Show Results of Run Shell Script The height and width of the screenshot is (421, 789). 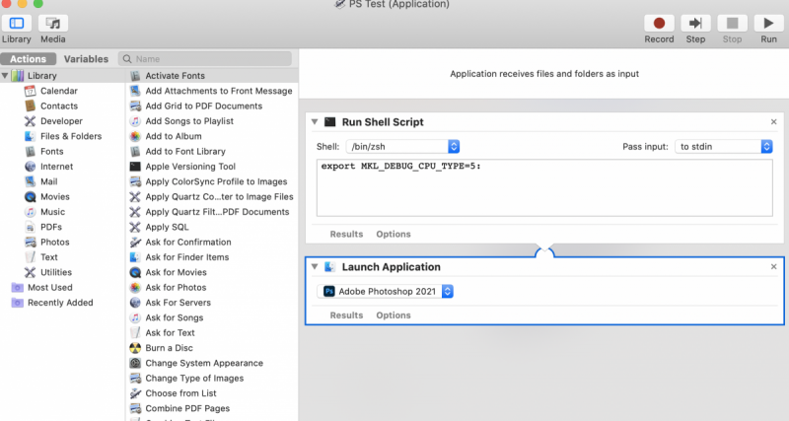(346, 235)
